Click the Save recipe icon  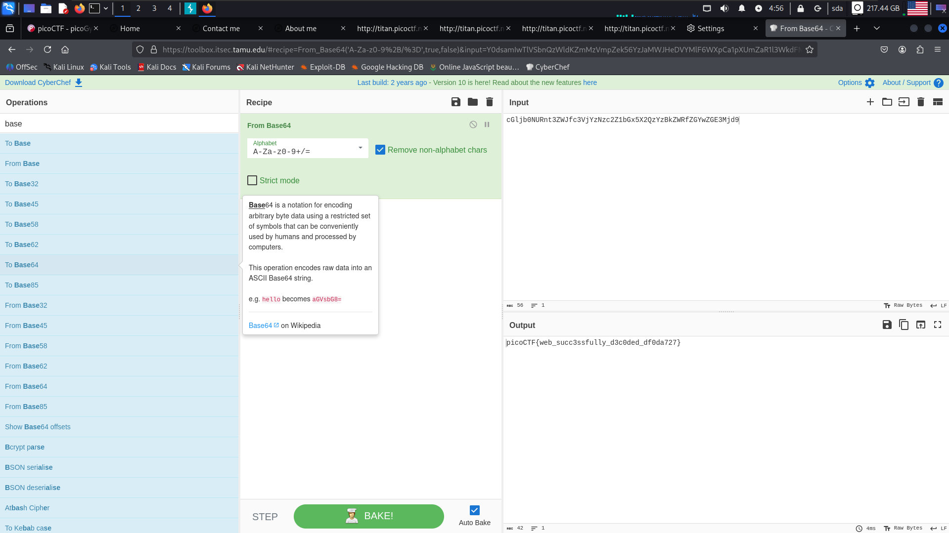click(x=455, y=102)
